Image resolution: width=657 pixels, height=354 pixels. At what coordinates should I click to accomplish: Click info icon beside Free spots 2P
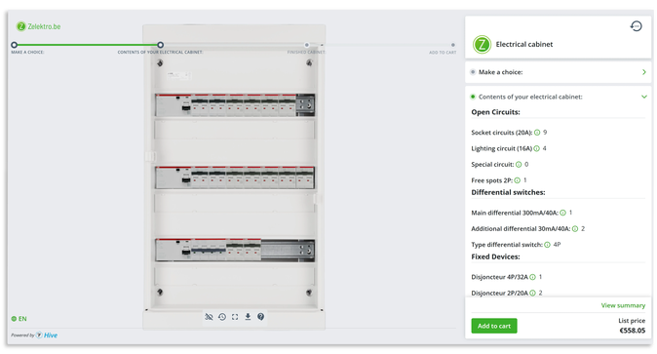518,180
